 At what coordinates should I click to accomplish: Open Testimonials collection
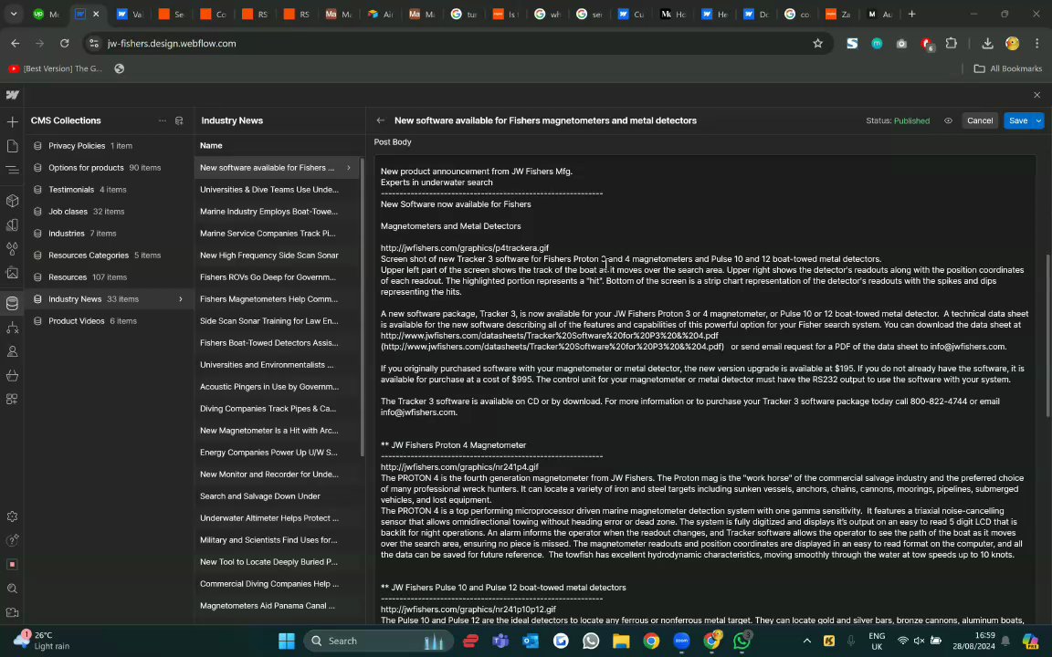coord(110,190)
